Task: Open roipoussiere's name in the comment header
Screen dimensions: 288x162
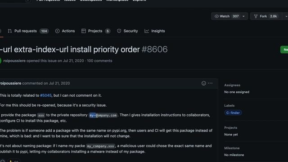Action: pyautogui.click(x=10, y=83)
